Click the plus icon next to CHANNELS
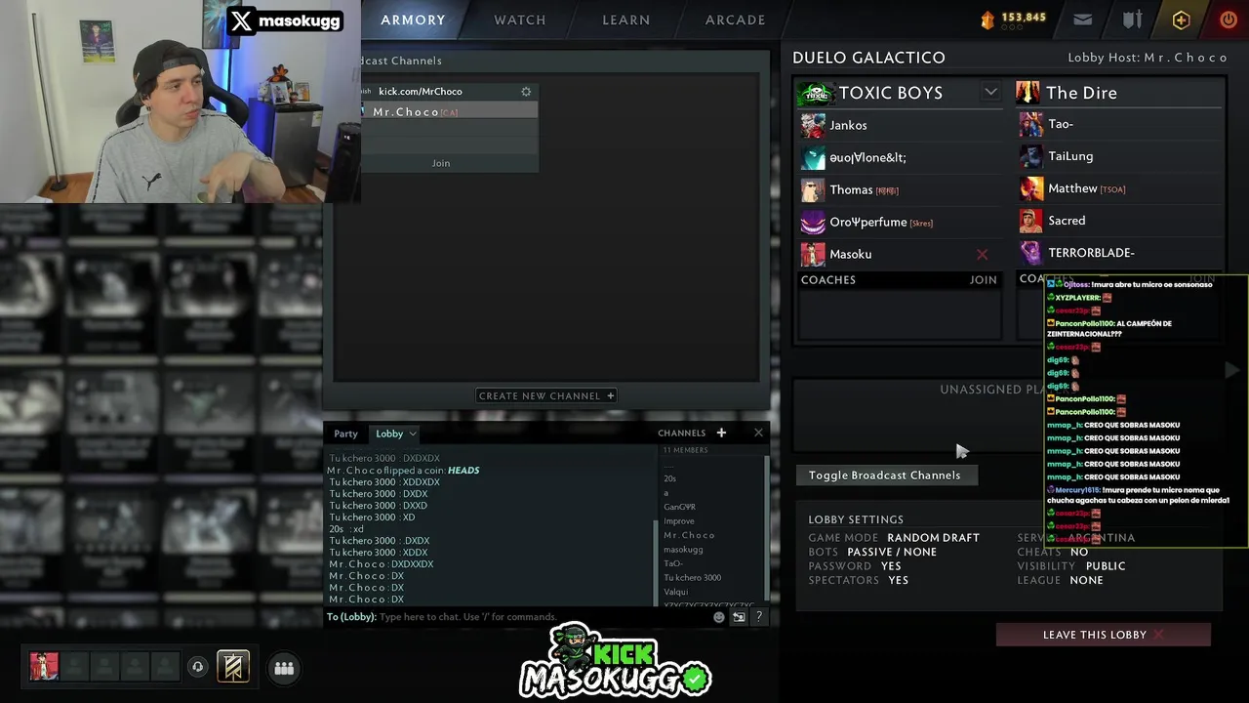Viewport: 1249px width, 703px height. tap(721, 433)
